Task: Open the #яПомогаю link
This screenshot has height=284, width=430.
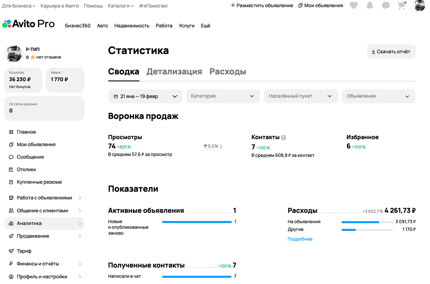Action: (x=153, y=6)
